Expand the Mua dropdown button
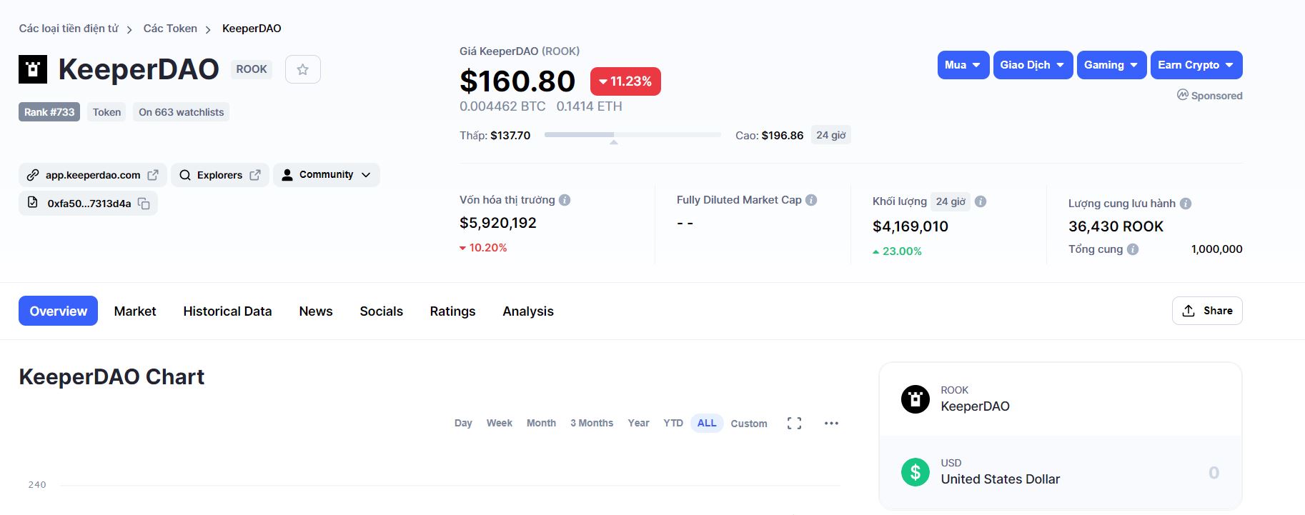The height and width of the screenshot is (515, 1305). pyautogui.click(x=963, y=65)
